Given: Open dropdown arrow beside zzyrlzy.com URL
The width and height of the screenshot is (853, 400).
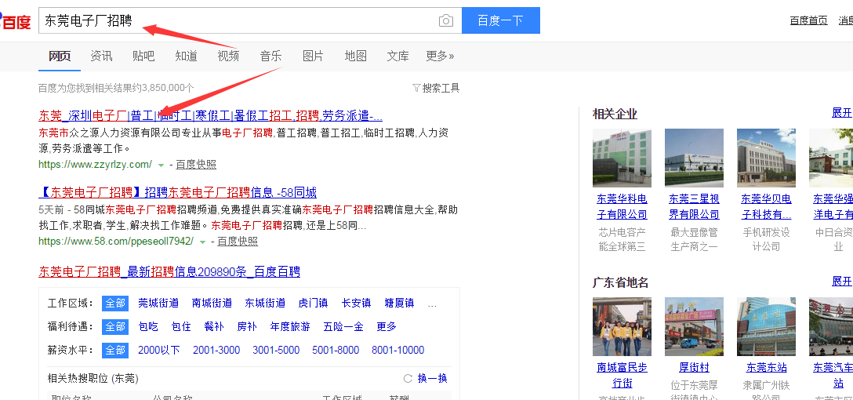Looking at the screenshot, I should coord(161,165).
